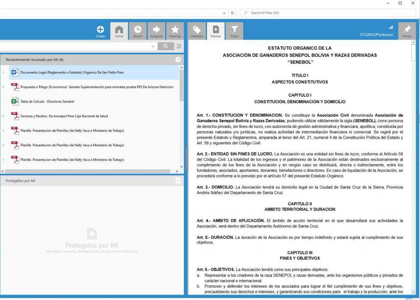Switch to the Metadata tab
The width and height of the screenshot is (420, 300).
coord(197,31)
